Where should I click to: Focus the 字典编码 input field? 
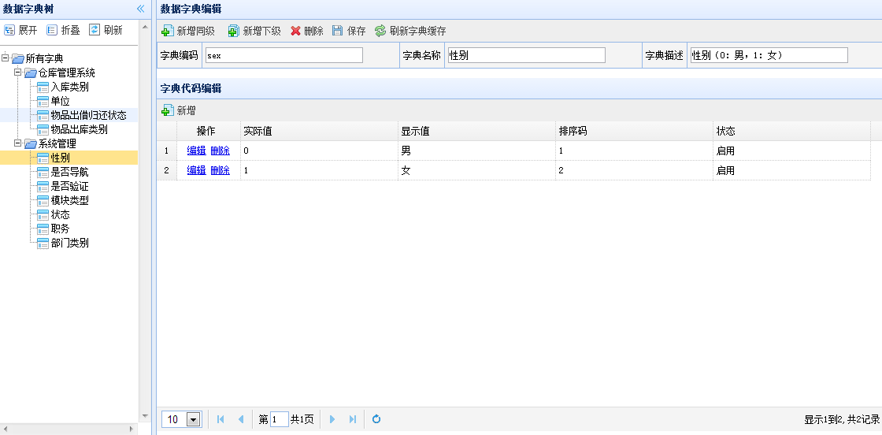pyautogui.click(x=284, y=55)
